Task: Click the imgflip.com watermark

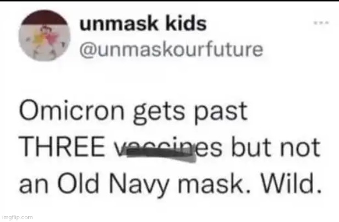Action: coord(18,217)
